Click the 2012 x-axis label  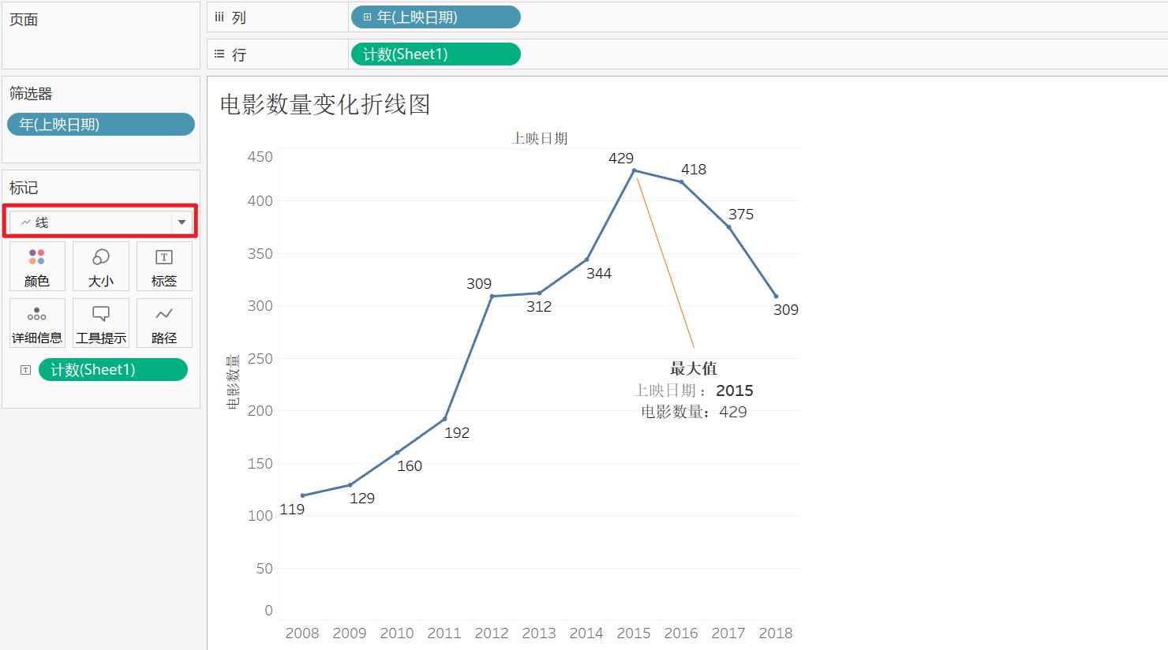point(492,633)
